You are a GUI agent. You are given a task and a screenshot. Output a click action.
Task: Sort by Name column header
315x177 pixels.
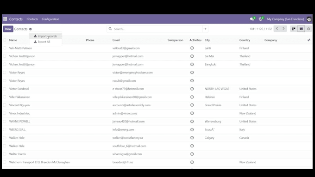click(13, 40)
